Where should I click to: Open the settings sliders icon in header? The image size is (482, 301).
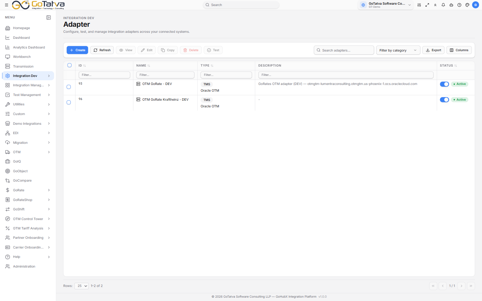[x=419, y=5]
